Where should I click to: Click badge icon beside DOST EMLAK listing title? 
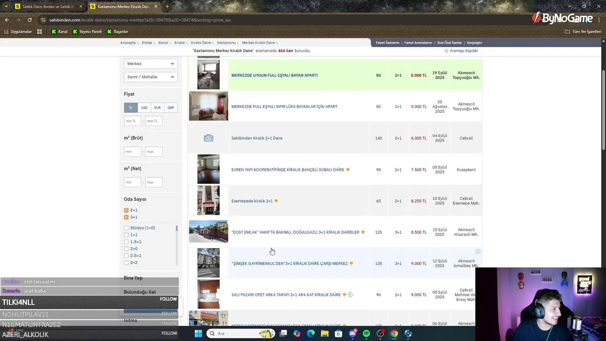pyautogui.click(x=363, y=232)
